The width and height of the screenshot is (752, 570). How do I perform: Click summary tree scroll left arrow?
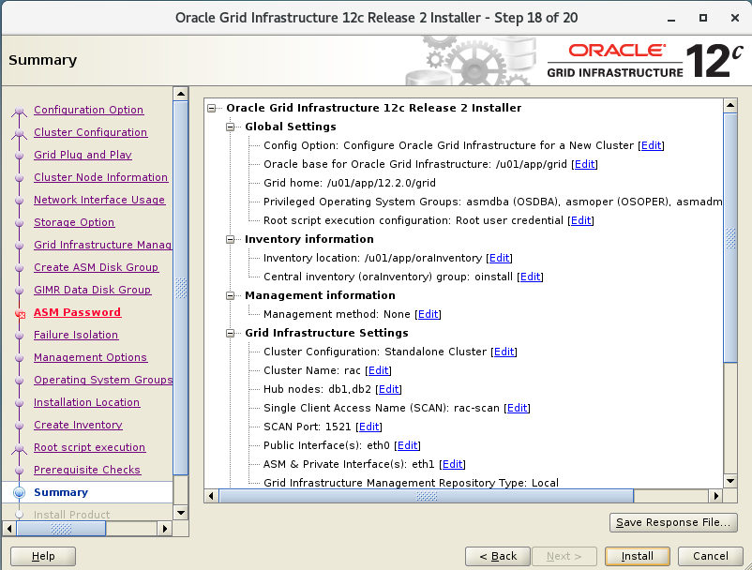click(x=212, y=496)
